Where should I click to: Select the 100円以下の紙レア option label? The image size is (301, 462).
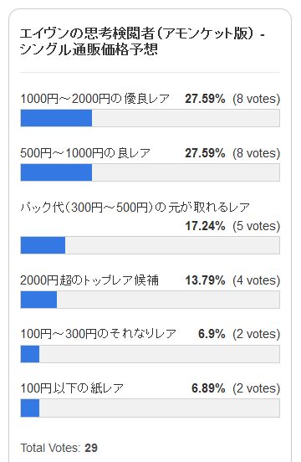(x=72, y=388)
